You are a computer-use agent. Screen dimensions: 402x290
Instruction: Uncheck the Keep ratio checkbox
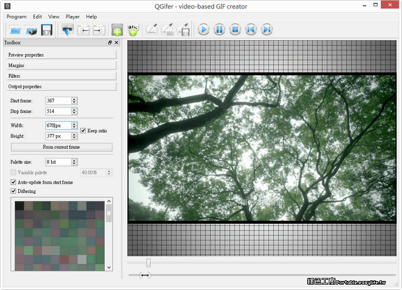(83, 131)
